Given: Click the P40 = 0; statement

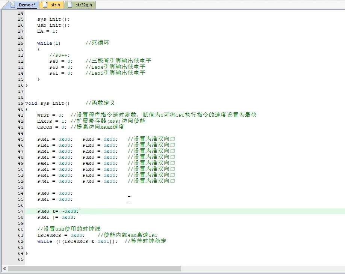Looking at the screenshot, I should (61, 61).
